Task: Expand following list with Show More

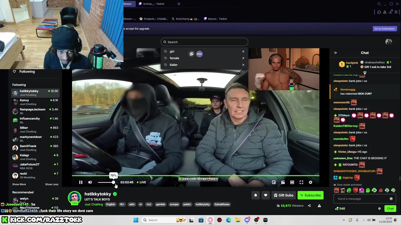Action: coord(19,184)
